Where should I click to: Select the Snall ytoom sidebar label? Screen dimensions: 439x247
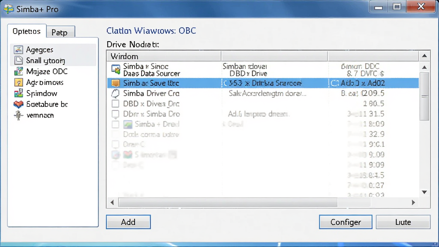(x=45, y=60)
